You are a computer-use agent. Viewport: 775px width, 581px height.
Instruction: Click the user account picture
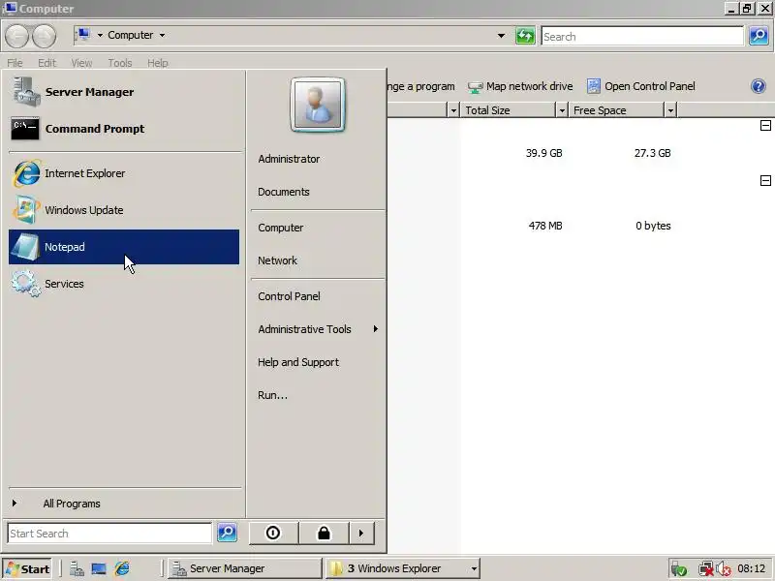(x=318, y=105)
